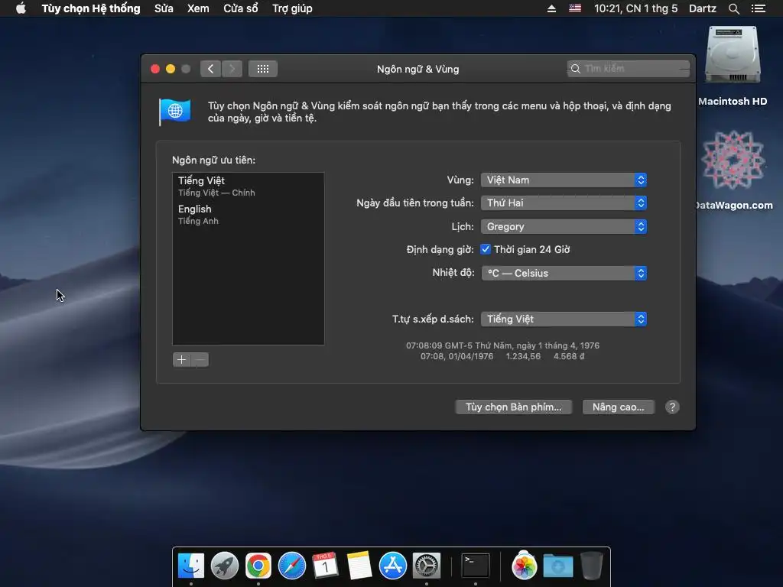The image size is (783, 587).
Task: Click the Nâng cao button
Action: [618, 407]
